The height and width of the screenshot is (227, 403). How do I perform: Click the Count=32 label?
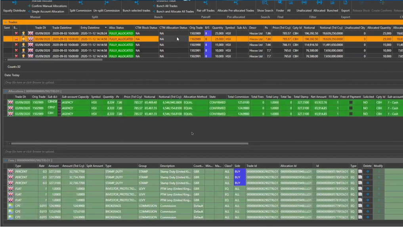[14, 67]
